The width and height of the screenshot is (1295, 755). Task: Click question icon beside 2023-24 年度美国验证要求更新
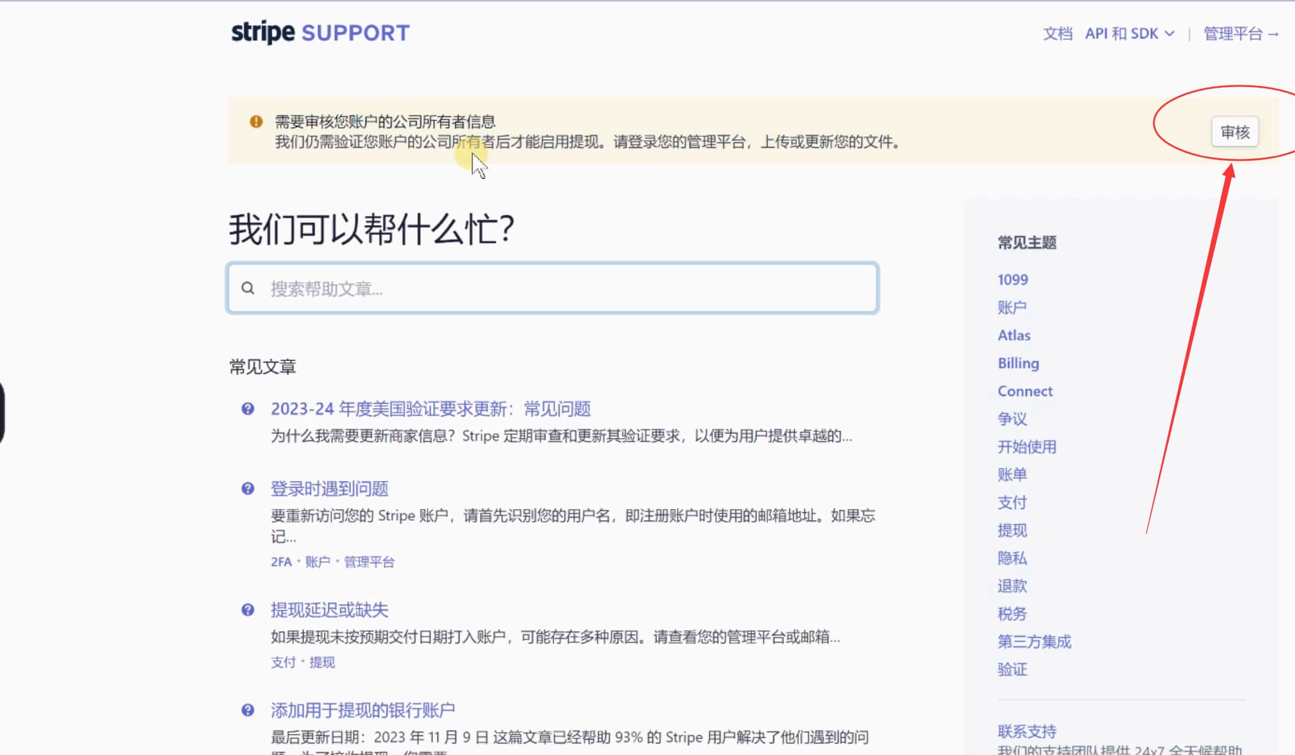tap(248, 409)
